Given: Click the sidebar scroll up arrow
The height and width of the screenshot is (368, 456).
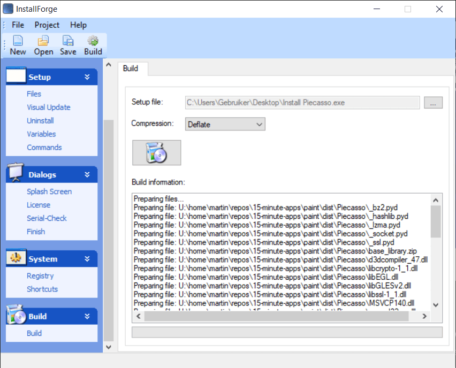Looking at the screenshot, I should click(x=109, y=65).
